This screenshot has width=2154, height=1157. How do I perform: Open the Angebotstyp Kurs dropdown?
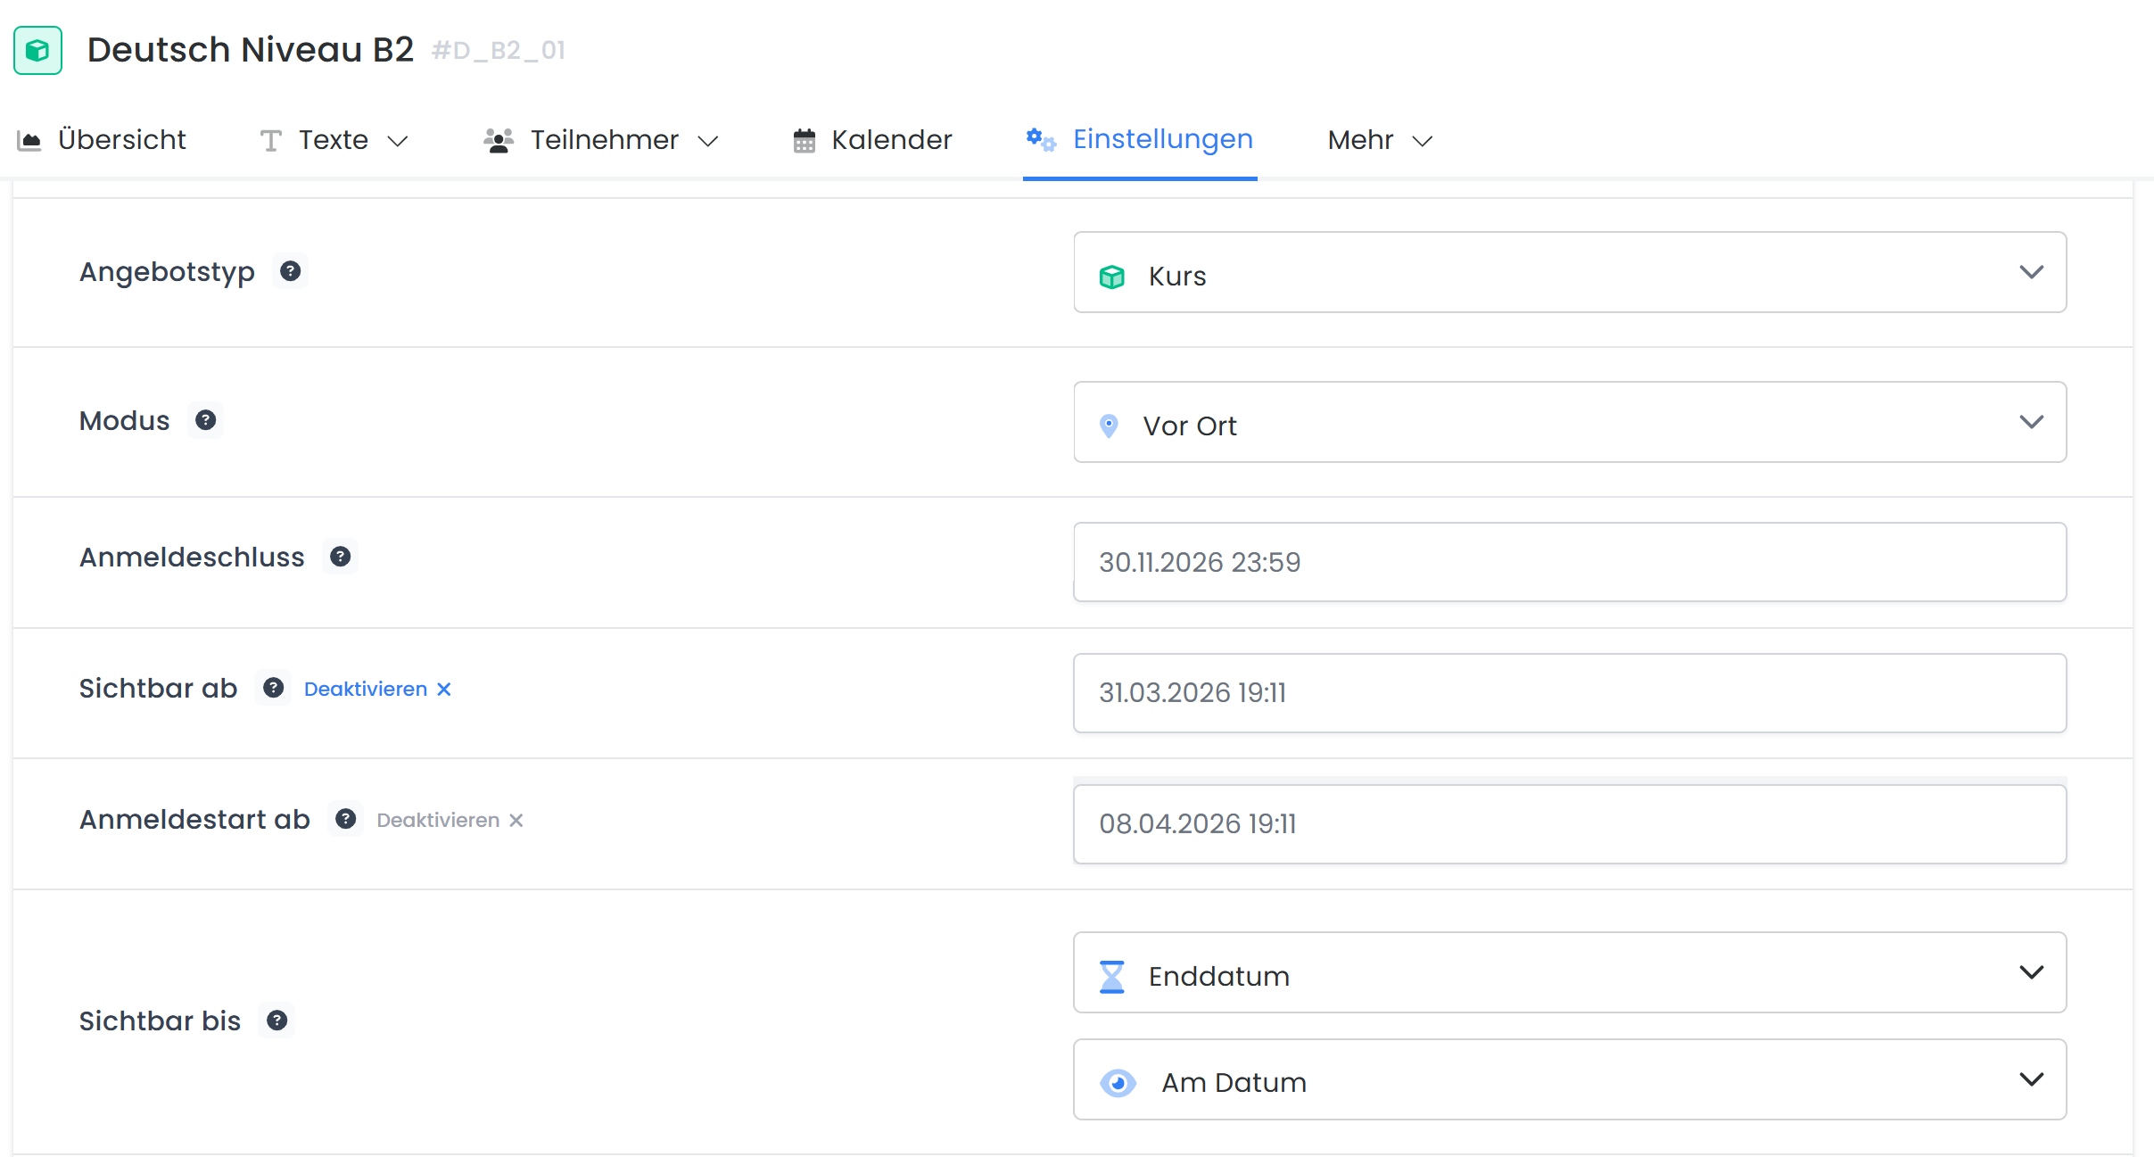pos(1569,273)
